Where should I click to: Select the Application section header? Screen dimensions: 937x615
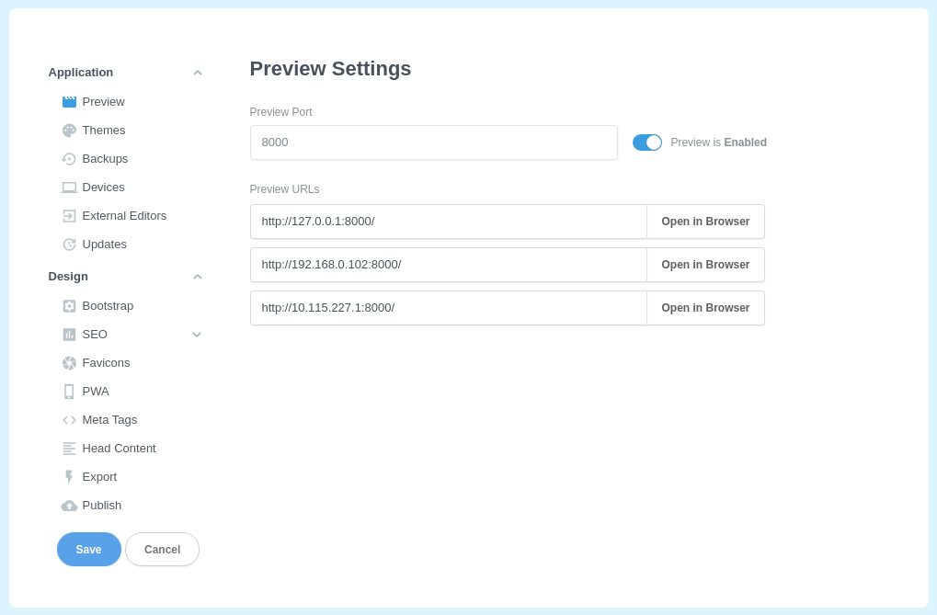coord(81,72)
